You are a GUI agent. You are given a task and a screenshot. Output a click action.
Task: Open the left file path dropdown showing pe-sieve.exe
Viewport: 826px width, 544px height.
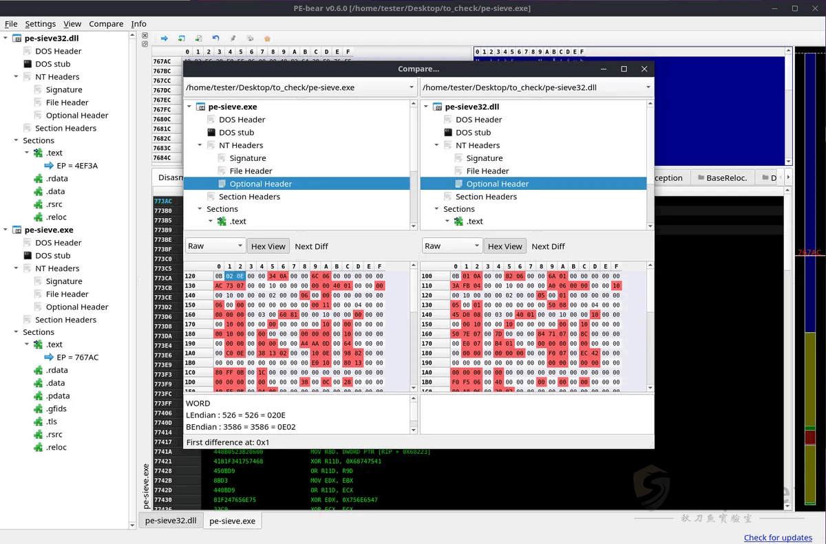coord(412,88)
